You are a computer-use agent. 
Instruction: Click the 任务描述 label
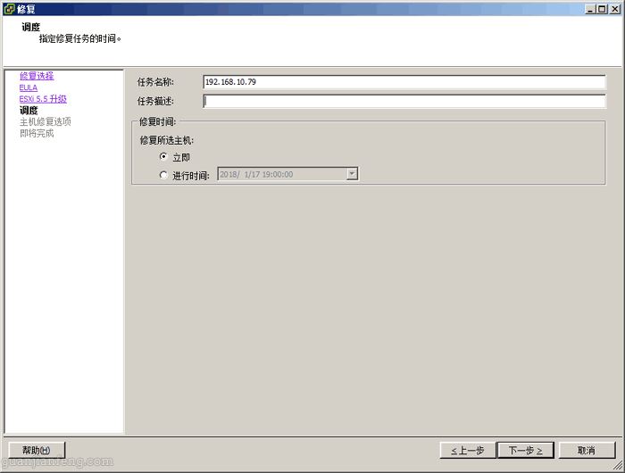coord(155,101)
